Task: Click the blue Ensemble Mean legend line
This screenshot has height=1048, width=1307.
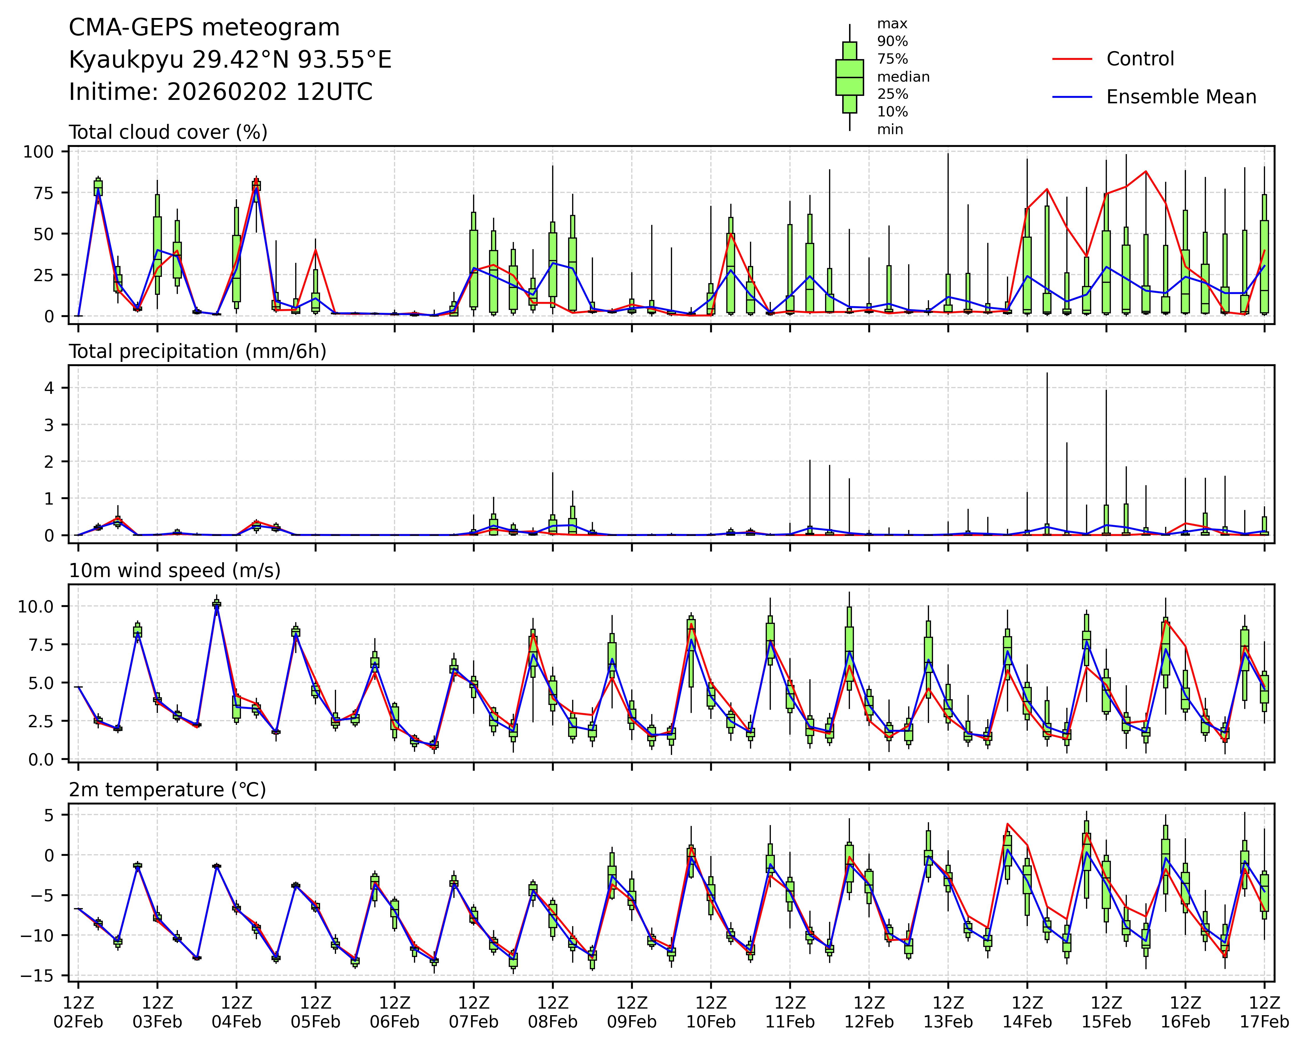Action: (x=1072, y=97)
